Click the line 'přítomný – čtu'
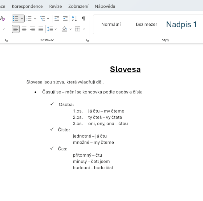The height and width of the screenshot is (201, 203). click(88, 155)
